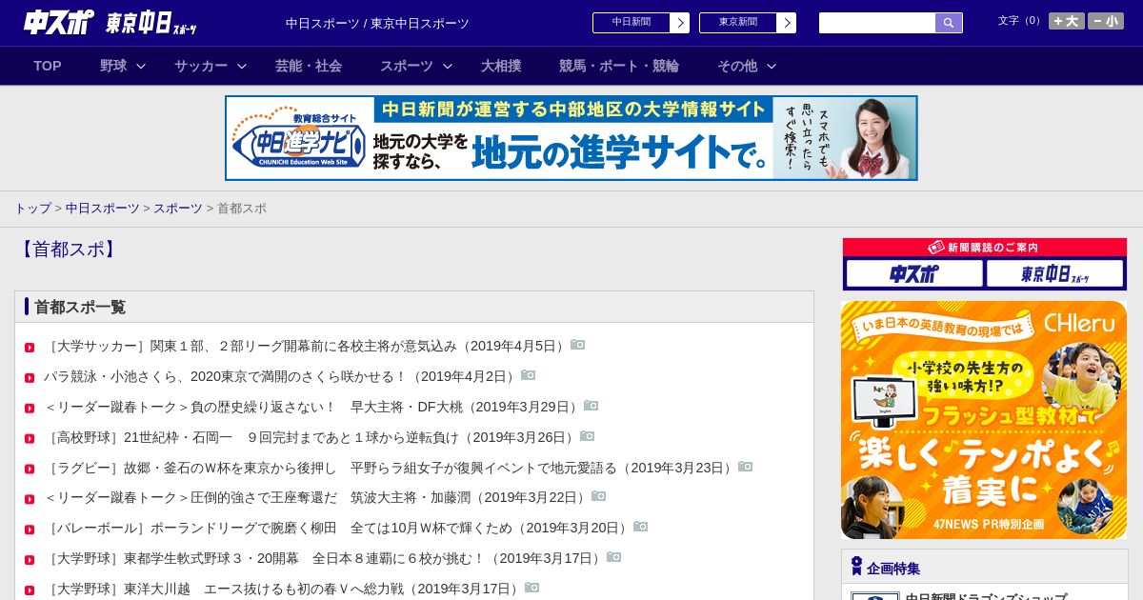This screenshot has width=1143, height=600.
Task: Open the 芸能・社会 menu item
Action: [309, 66]
